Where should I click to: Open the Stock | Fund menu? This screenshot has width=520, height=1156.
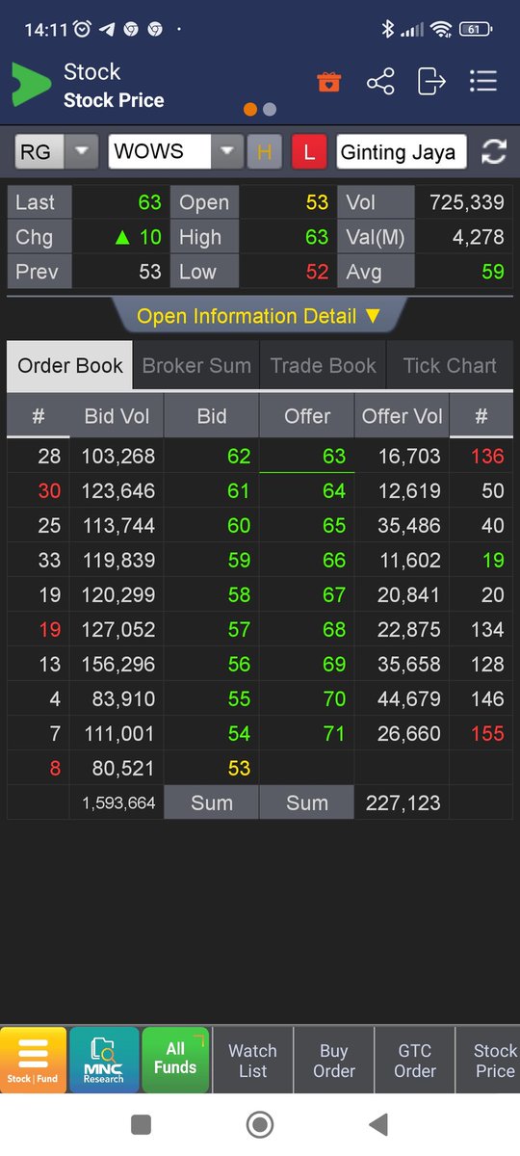tap(33, 1060)
